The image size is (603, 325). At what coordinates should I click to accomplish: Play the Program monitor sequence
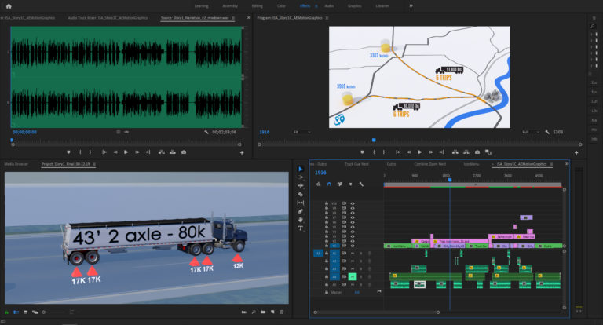tap(419, 152)
